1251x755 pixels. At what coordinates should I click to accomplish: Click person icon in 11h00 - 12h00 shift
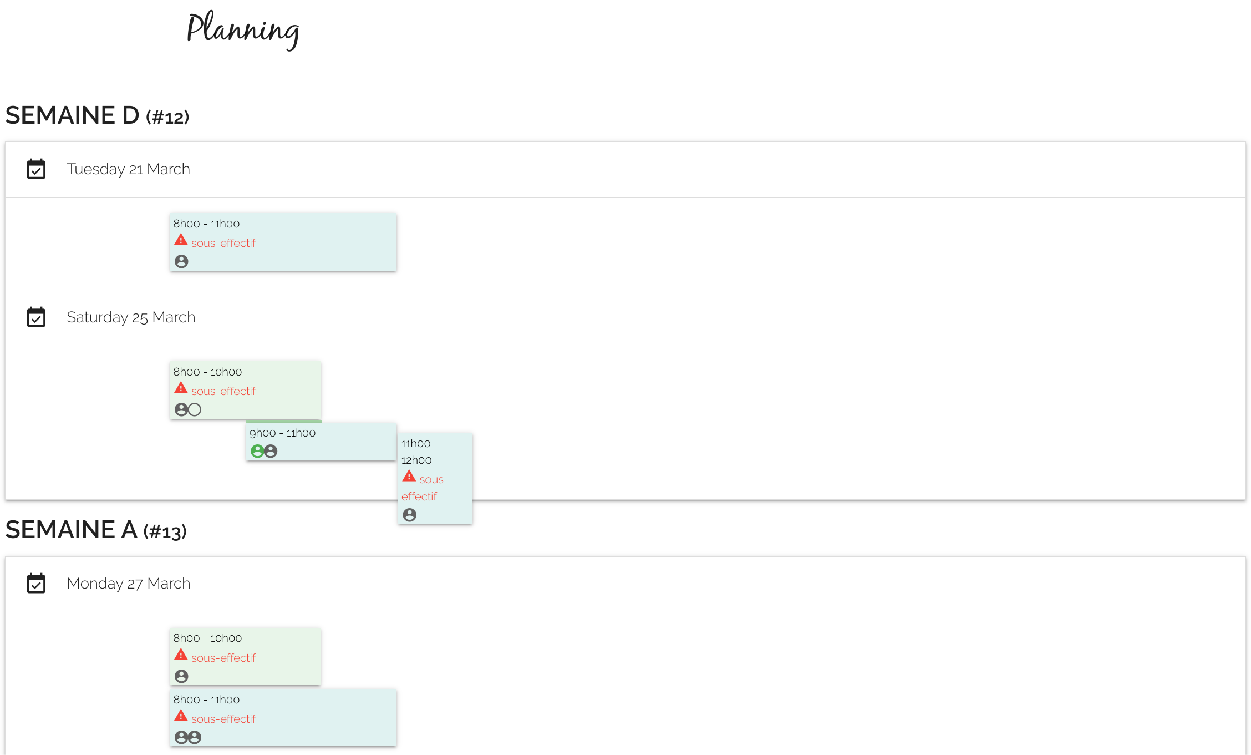[409, 515]
